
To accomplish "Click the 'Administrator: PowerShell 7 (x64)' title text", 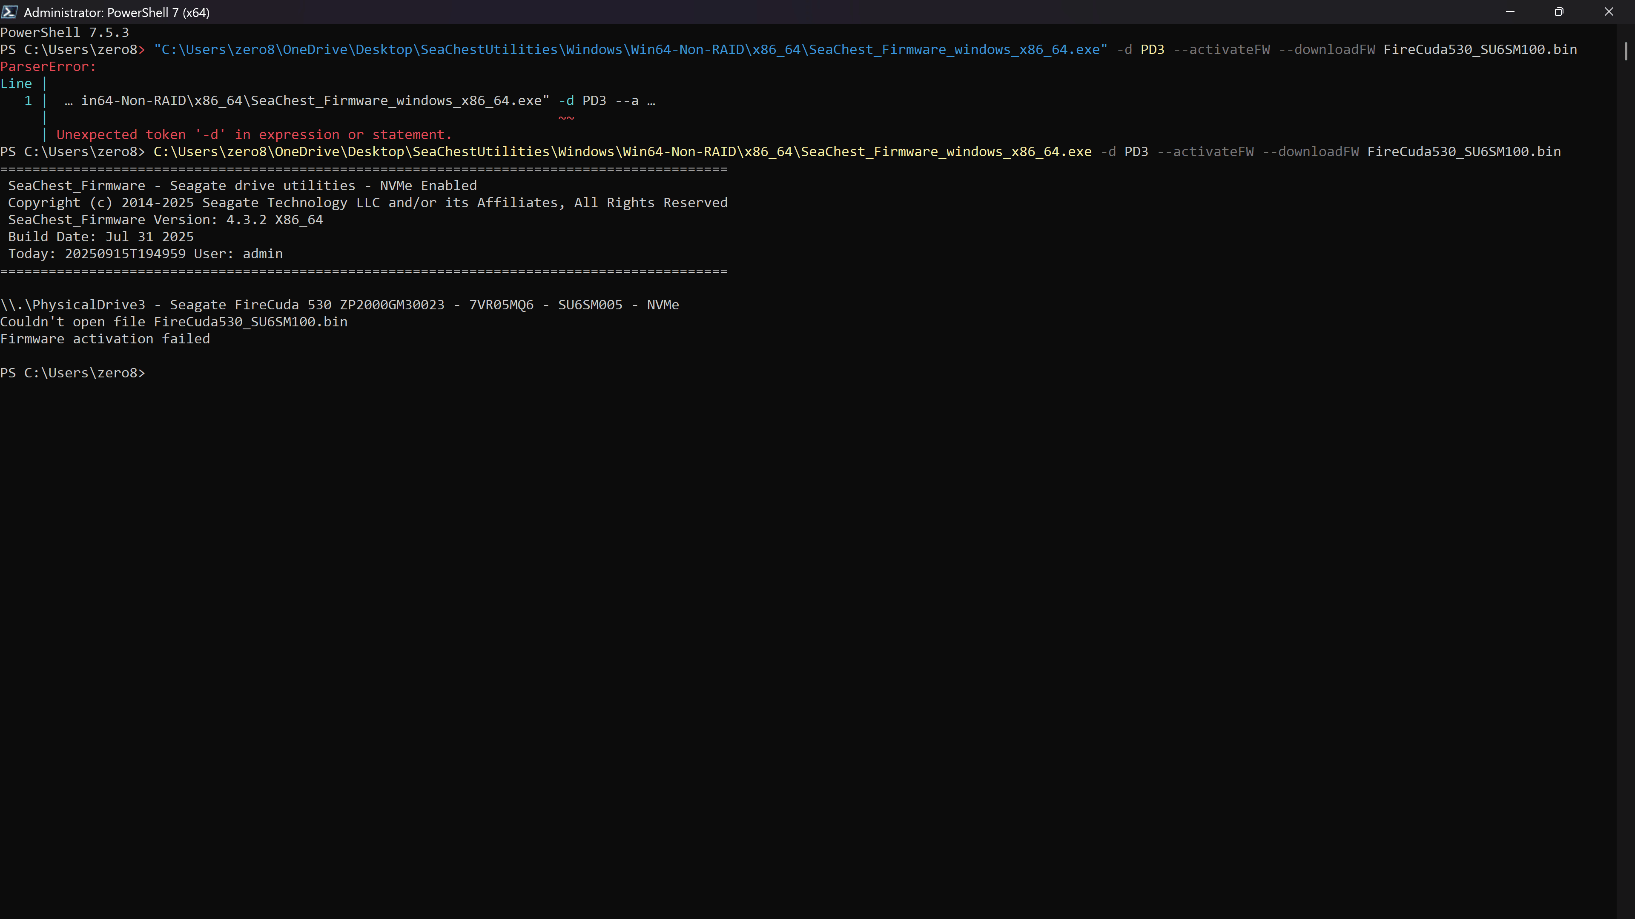I will pos(116,13).
